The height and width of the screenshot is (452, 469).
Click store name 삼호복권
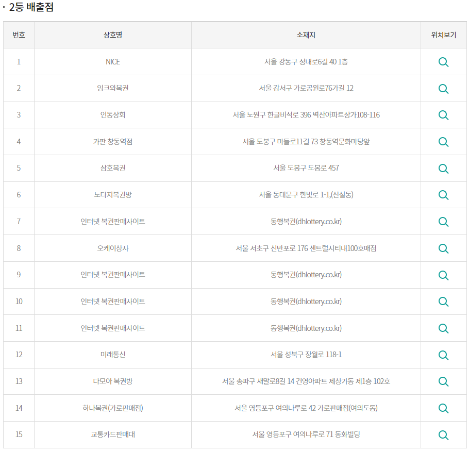click(113, 168)
